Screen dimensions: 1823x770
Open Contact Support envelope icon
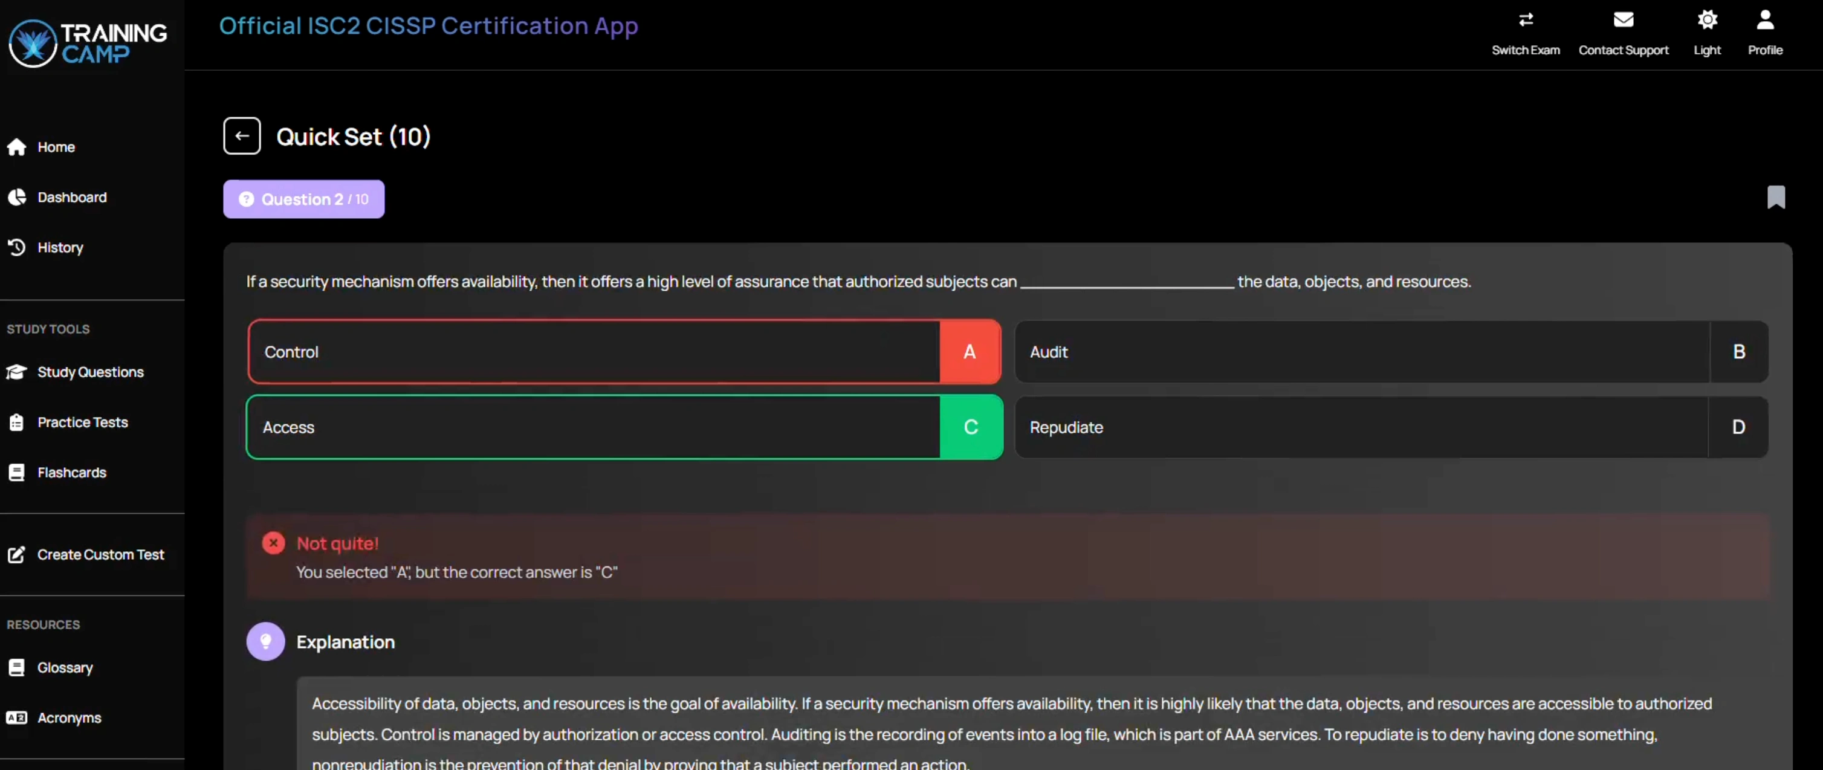(1623, 20)
